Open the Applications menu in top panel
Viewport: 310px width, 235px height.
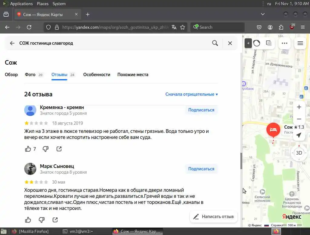21,4
